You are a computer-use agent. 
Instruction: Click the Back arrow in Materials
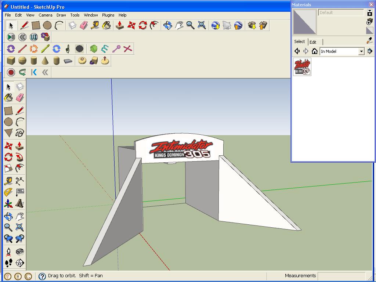pos(297,51)
